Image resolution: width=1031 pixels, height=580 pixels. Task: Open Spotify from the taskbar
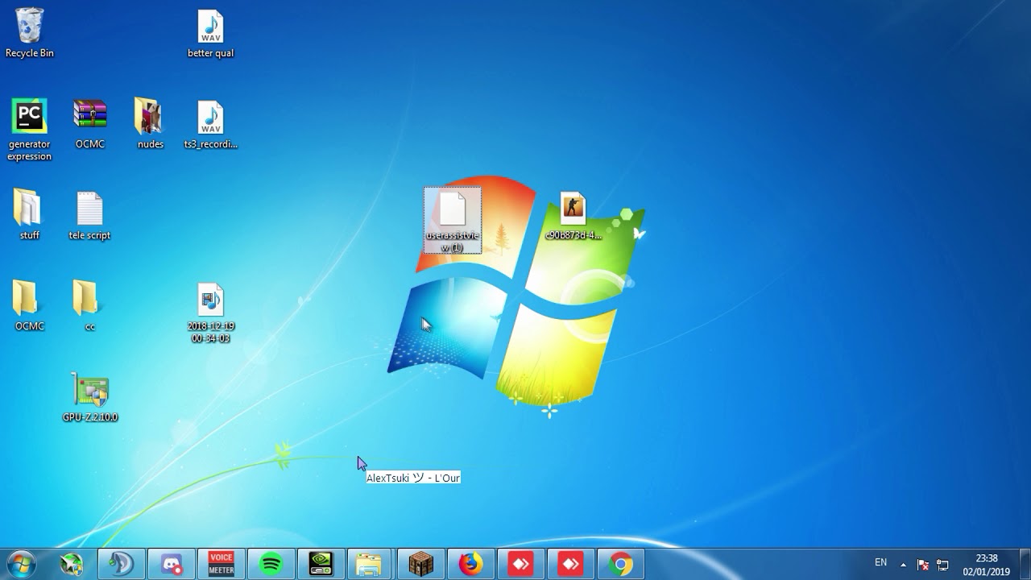[271, 564]
